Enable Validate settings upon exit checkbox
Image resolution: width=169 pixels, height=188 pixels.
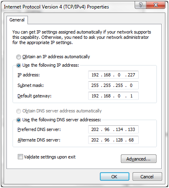pyautogui.click(x=20, y=157)
